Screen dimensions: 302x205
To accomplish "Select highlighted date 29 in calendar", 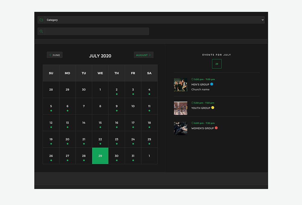I will (x=100, y=156).
